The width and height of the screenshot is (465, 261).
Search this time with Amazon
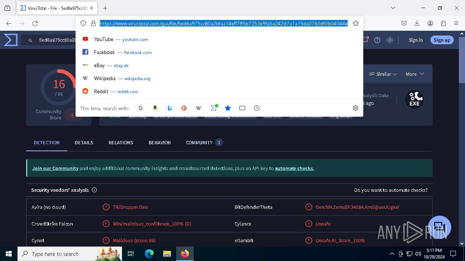click(155, 108)
